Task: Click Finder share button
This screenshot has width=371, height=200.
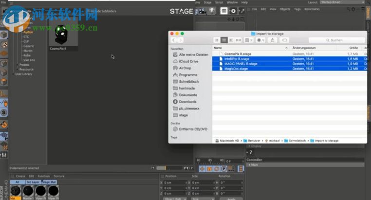Action: (x=273, y=40)
